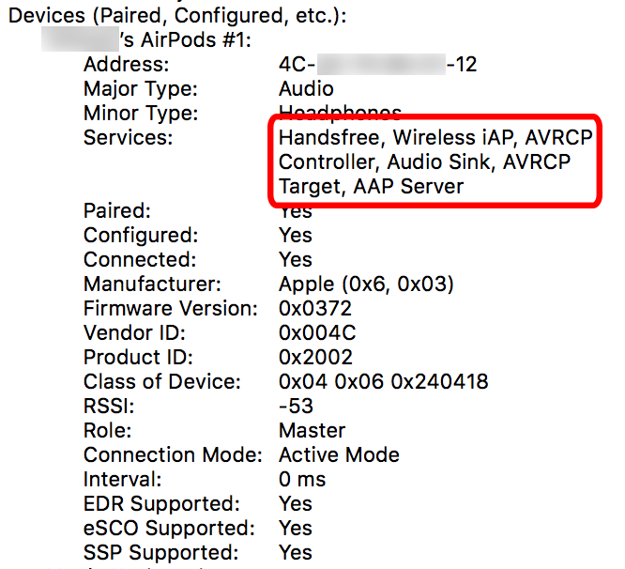625x569 pixels.
Task: Click the "'s AirPods #1:" device name
Action: click(186, 40)
